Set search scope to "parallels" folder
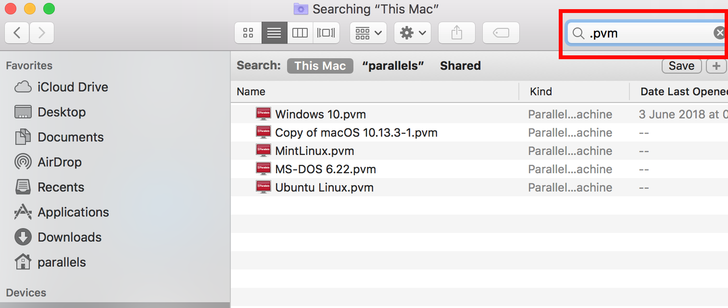The image size is (728, 308). pyautogui.click(x=393, y=66)
